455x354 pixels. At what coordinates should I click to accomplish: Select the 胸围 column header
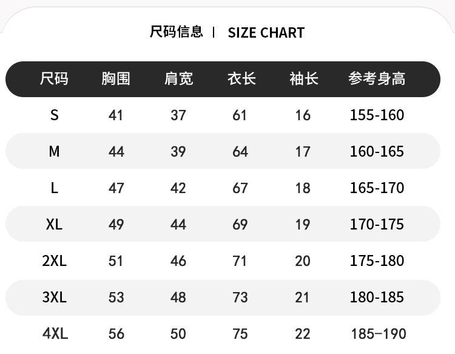click(116, 79)
